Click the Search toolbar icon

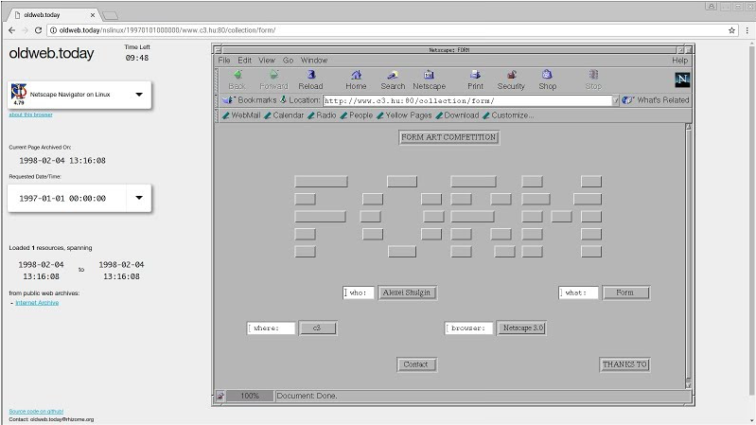(x=393, y=76)
